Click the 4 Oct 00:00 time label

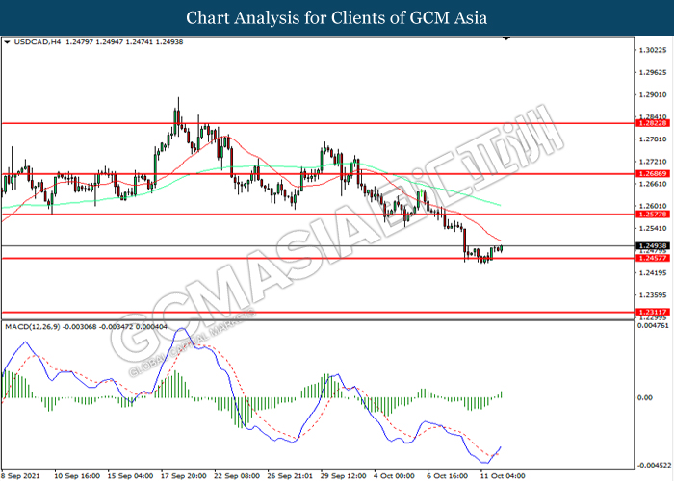pyautogui.click(x=394, y=476)
